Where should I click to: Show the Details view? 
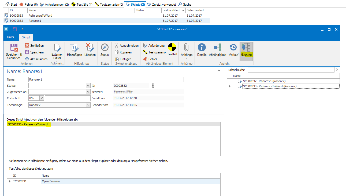202,48
